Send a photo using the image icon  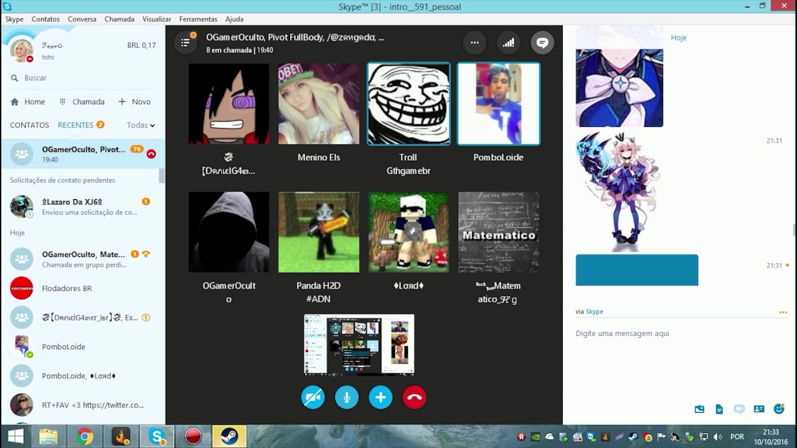[699, 409]
